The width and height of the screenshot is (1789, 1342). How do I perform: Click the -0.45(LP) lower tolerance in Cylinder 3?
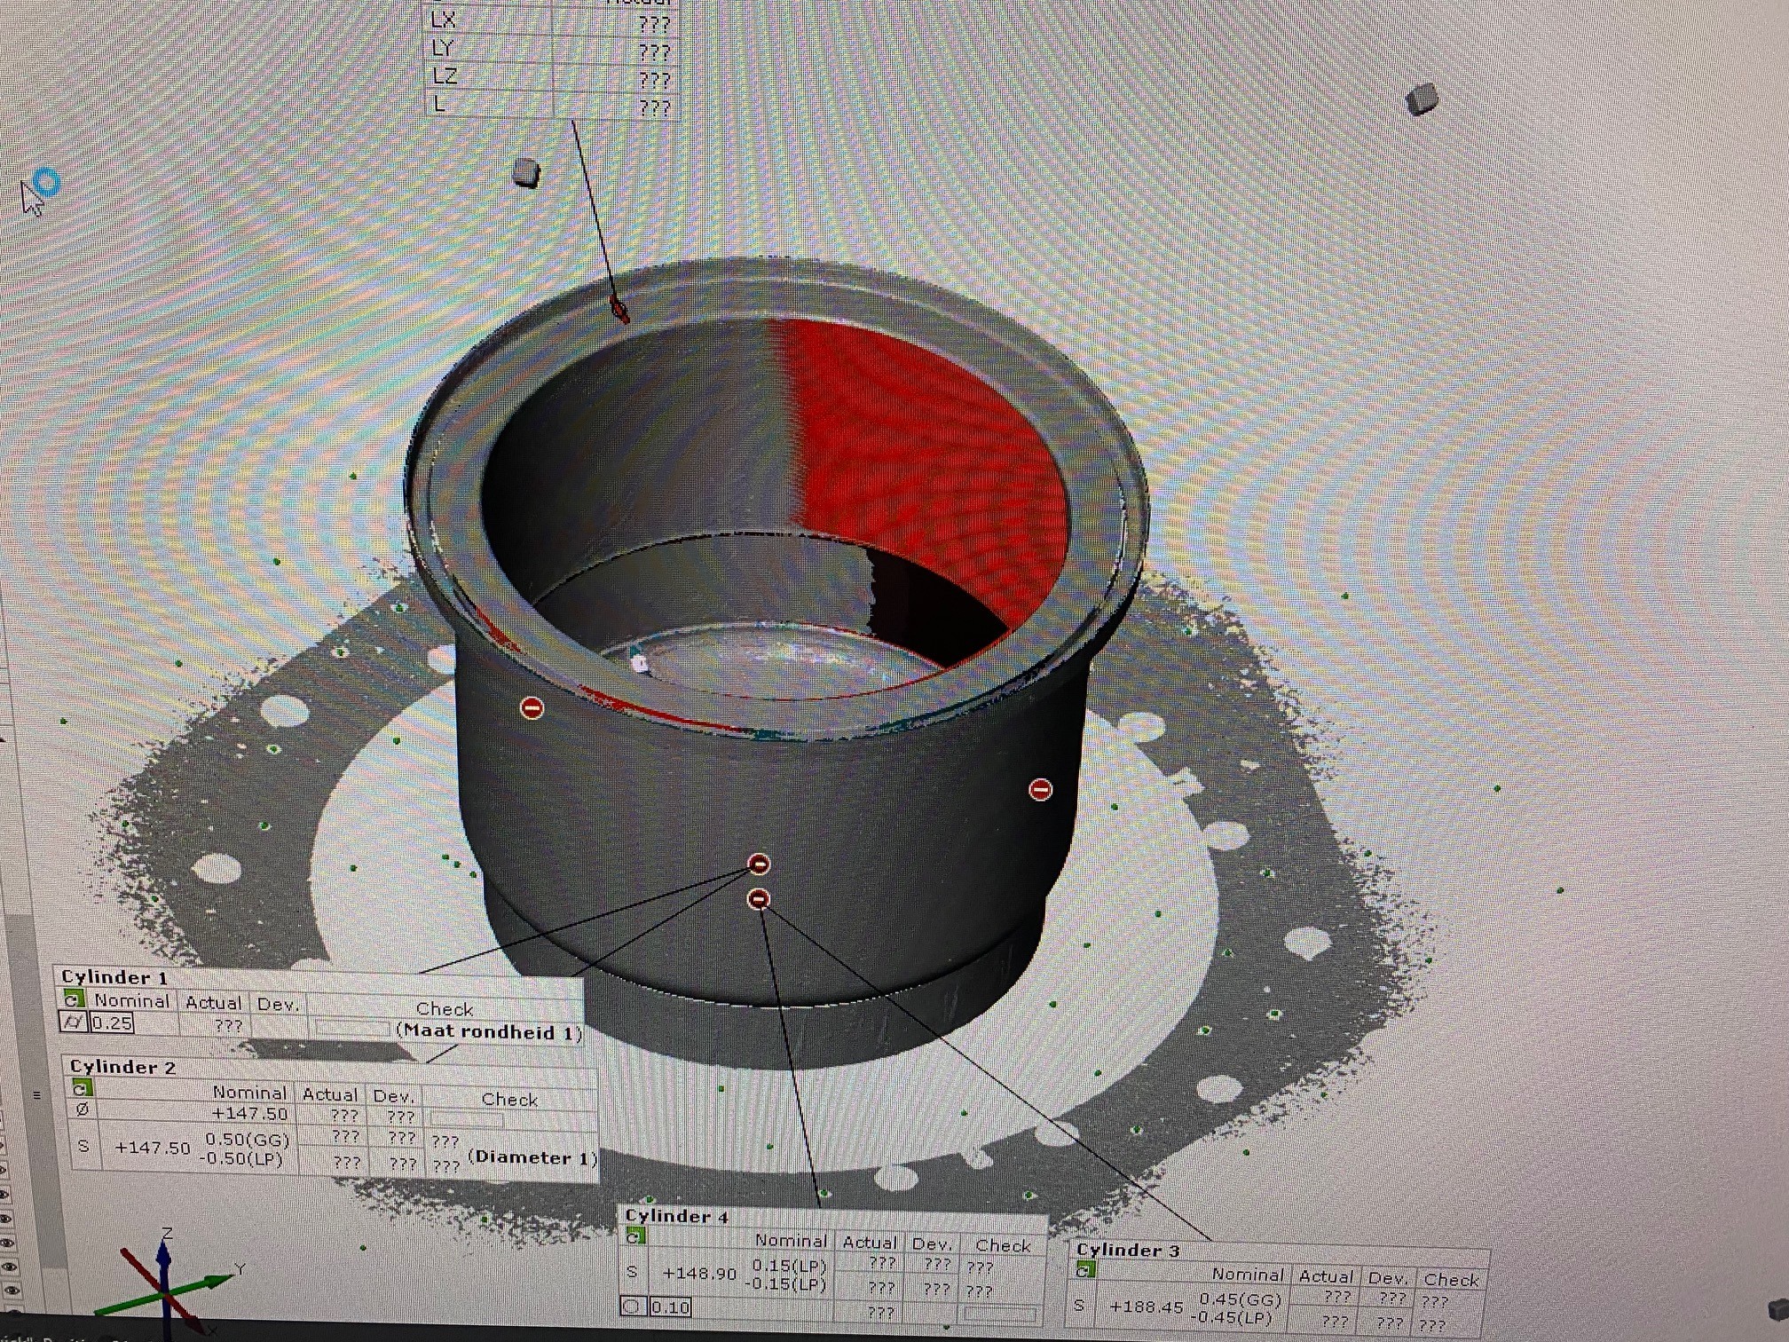pyautogui.click(x=1233, y=1317)
